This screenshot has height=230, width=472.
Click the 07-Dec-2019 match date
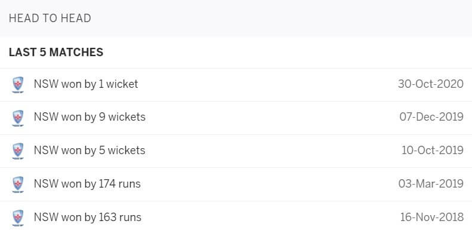pyautogui.click(x=431, y=117)
